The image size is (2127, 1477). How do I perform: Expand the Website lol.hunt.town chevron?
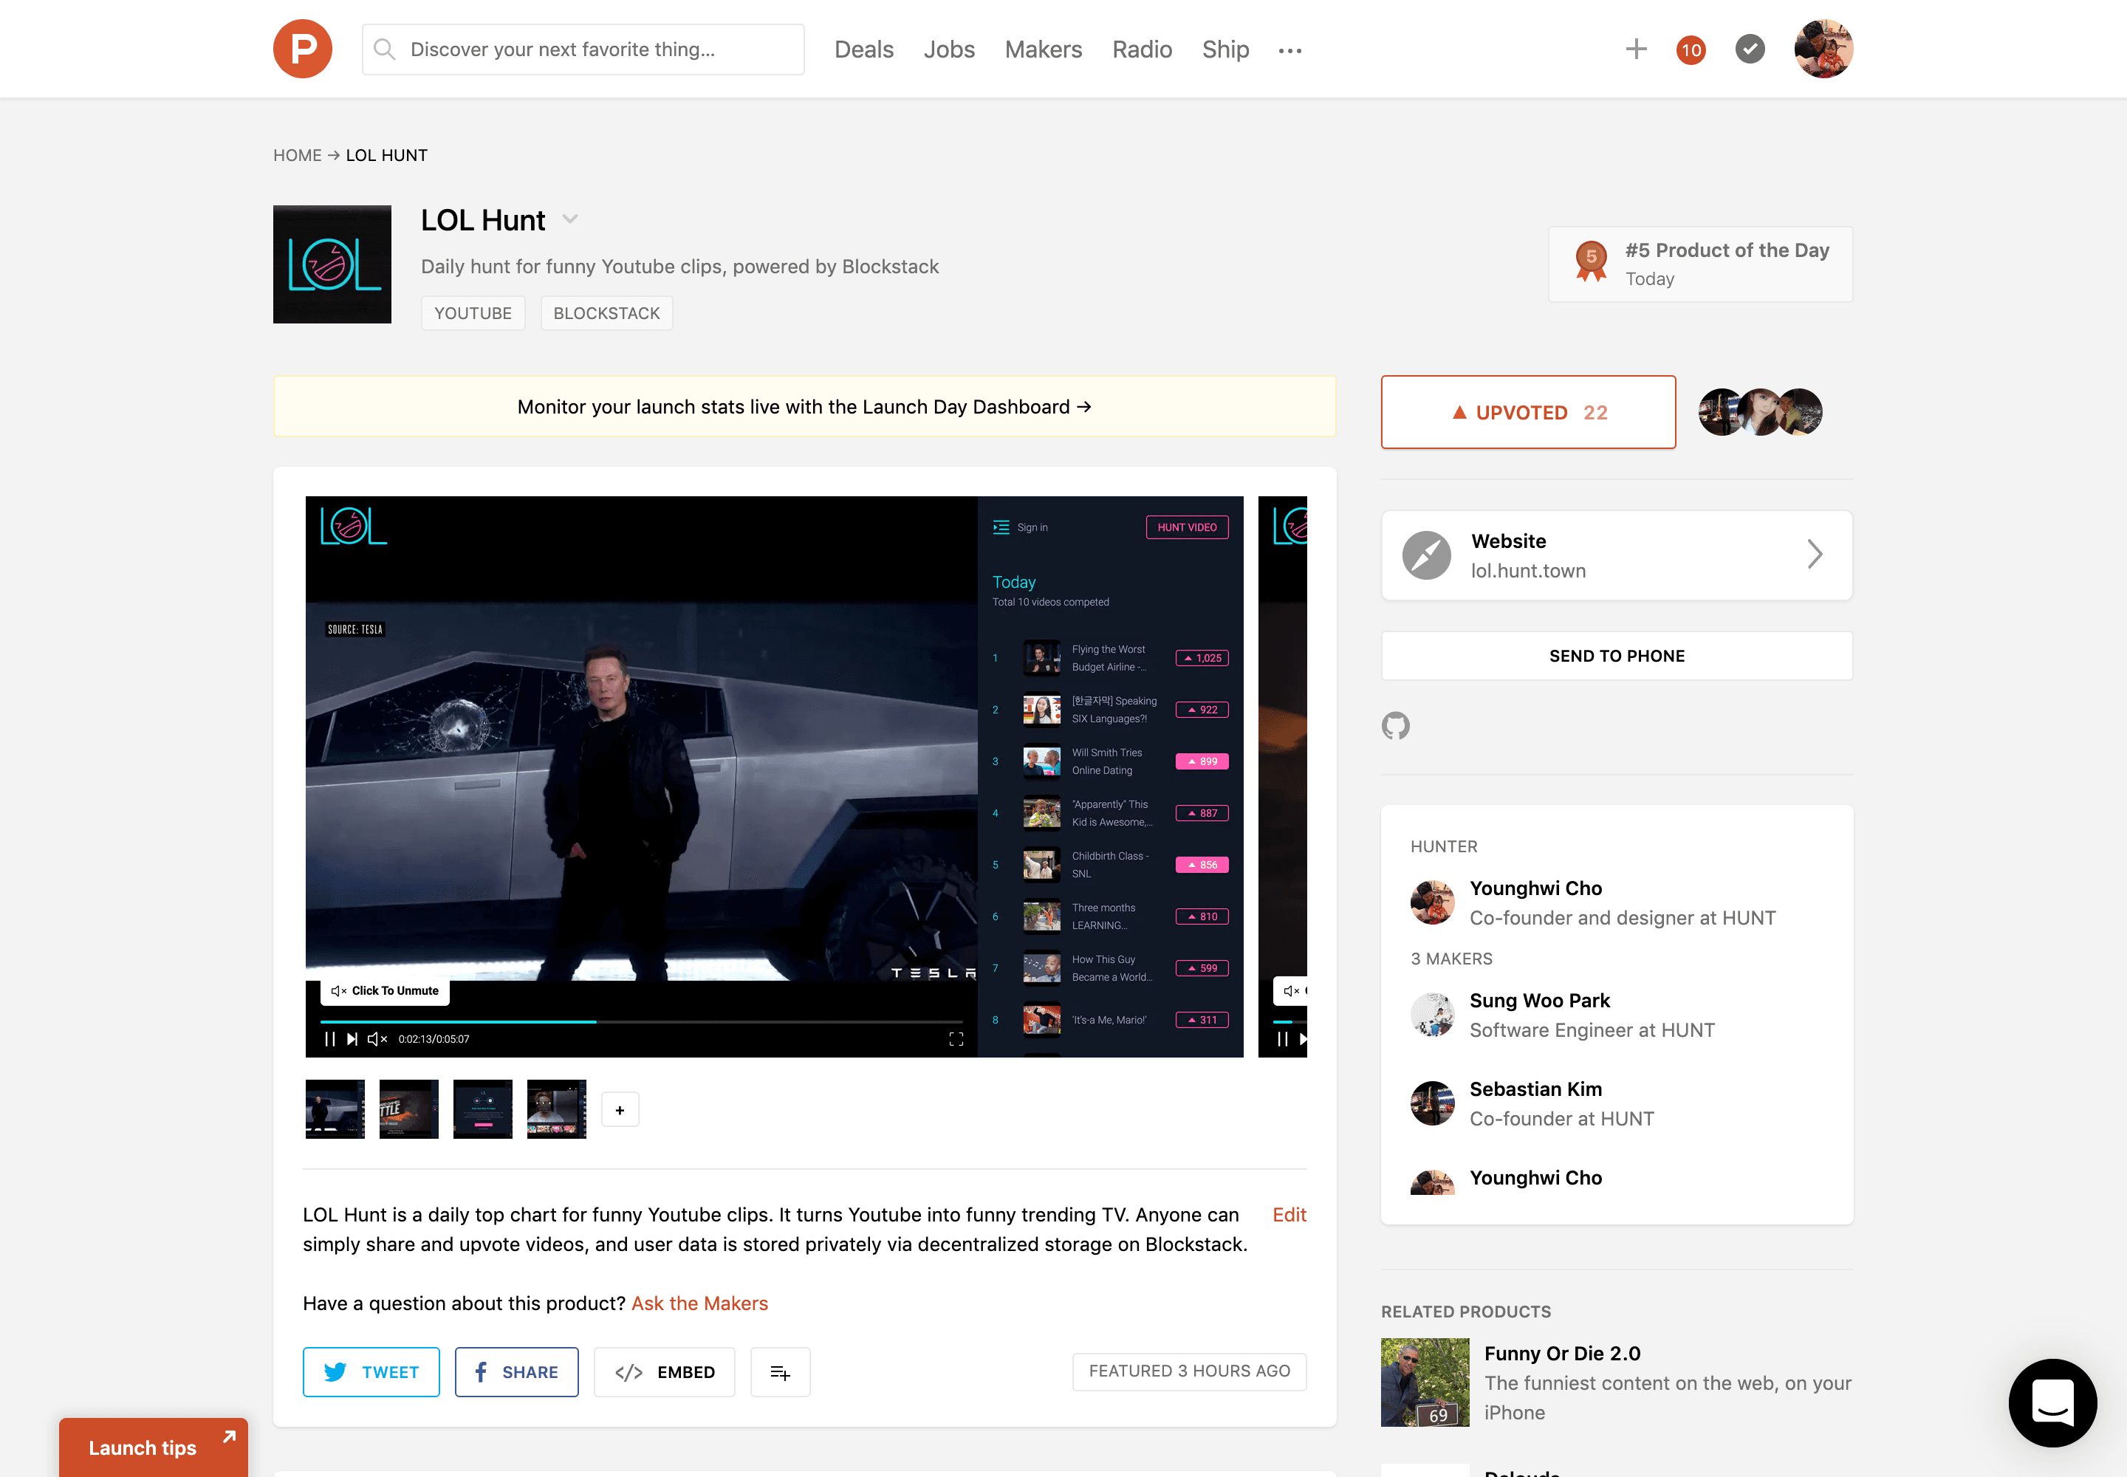click(1814, 555)
